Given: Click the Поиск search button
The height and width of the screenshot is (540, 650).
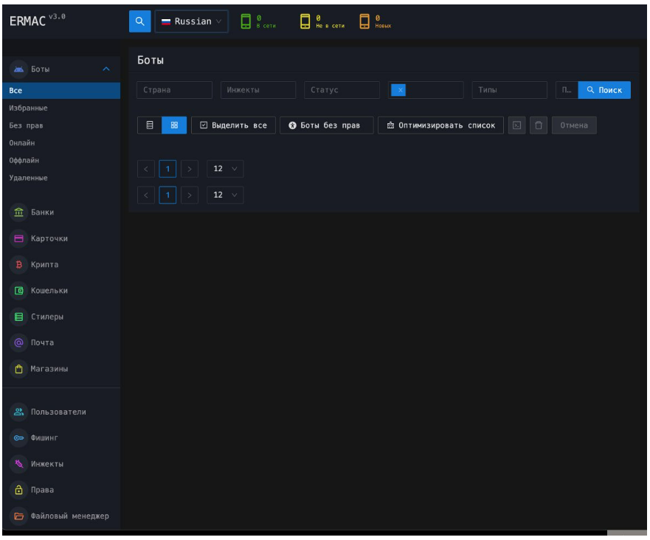Looking at the screenshot, I should coord(604,90).
